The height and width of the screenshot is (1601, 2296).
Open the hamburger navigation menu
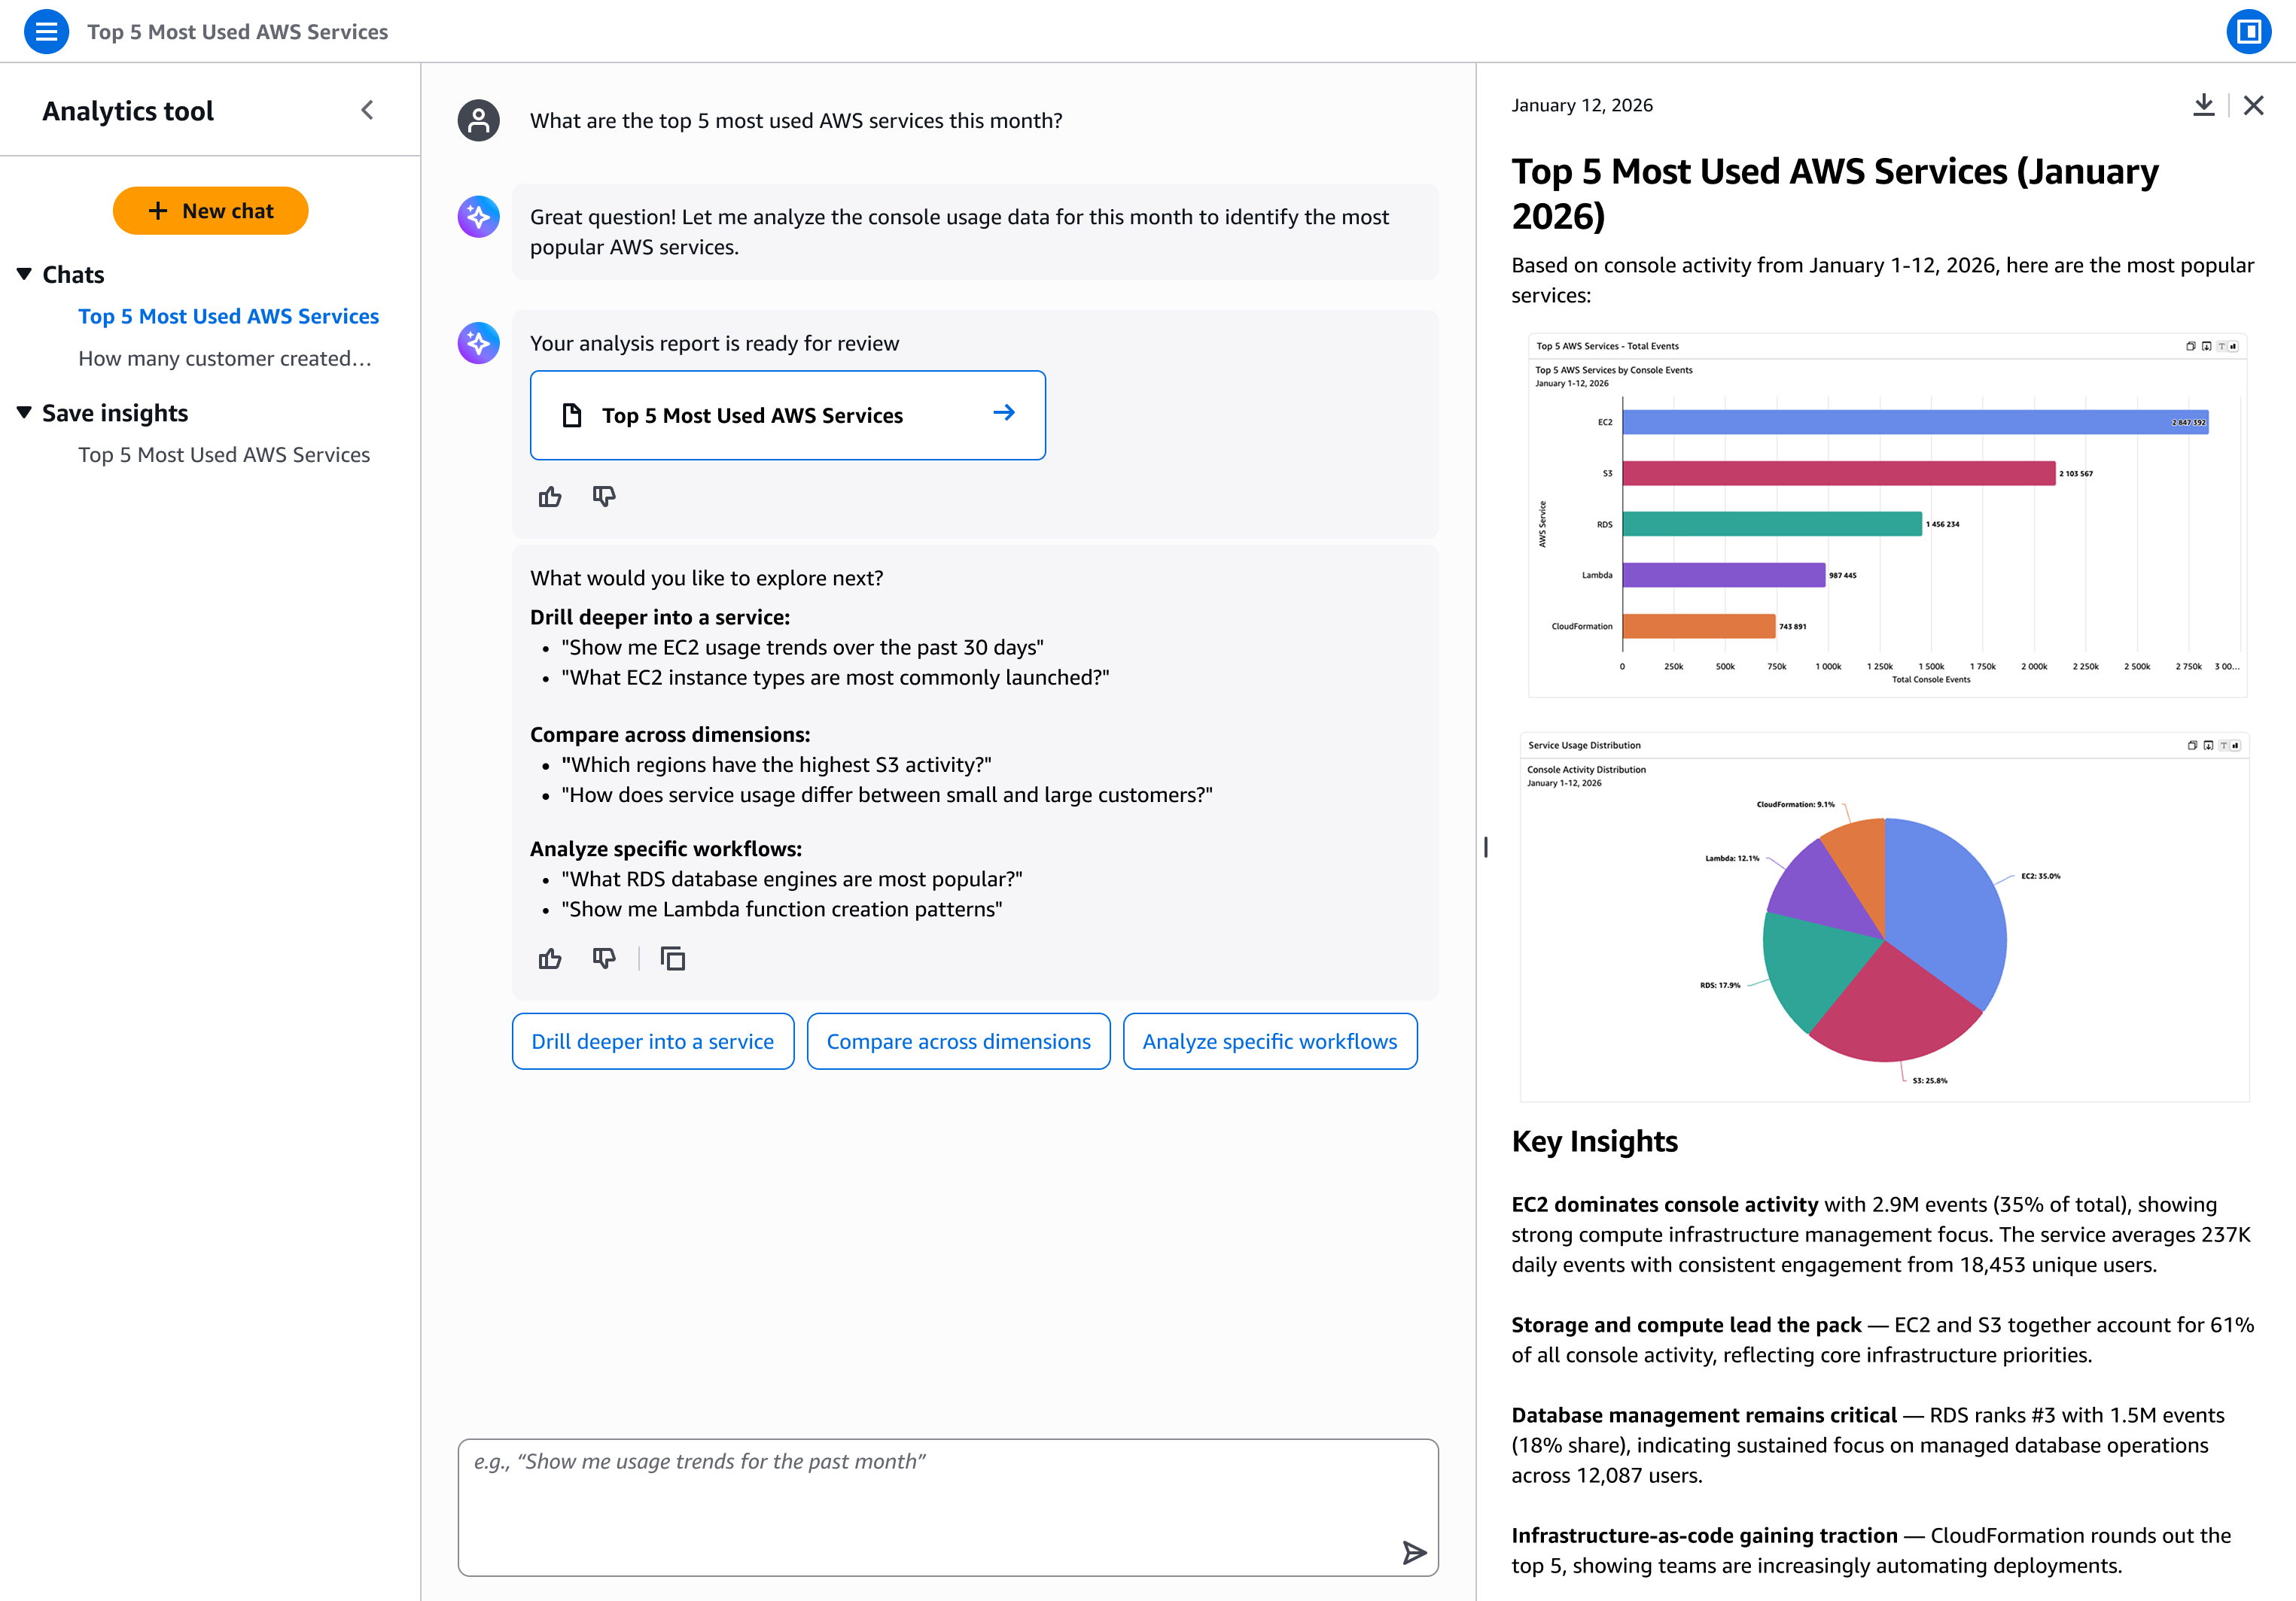coord(46,31)
